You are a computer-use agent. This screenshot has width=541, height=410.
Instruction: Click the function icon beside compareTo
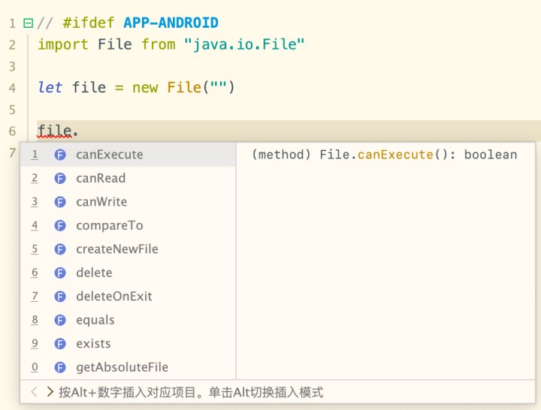60,225
